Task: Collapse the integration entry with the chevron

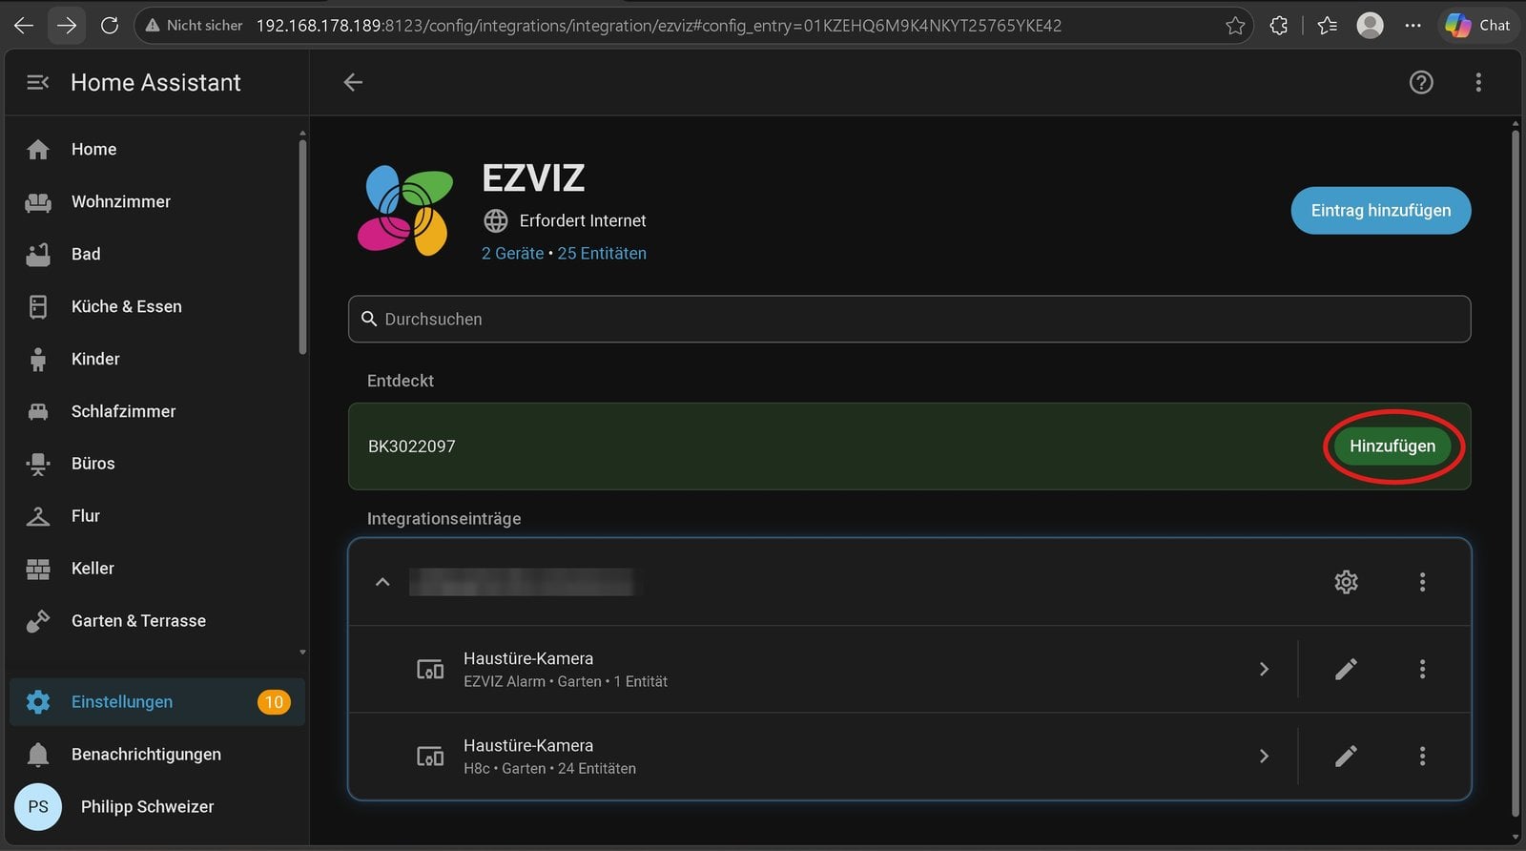Action: (x=382, y=582)
